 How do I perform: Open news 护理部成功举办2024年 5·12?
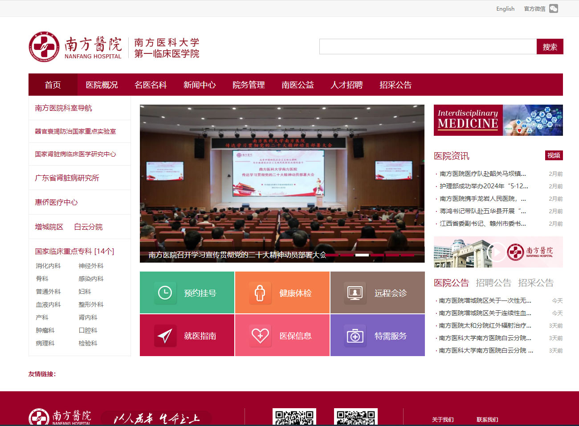coord(484,186)
